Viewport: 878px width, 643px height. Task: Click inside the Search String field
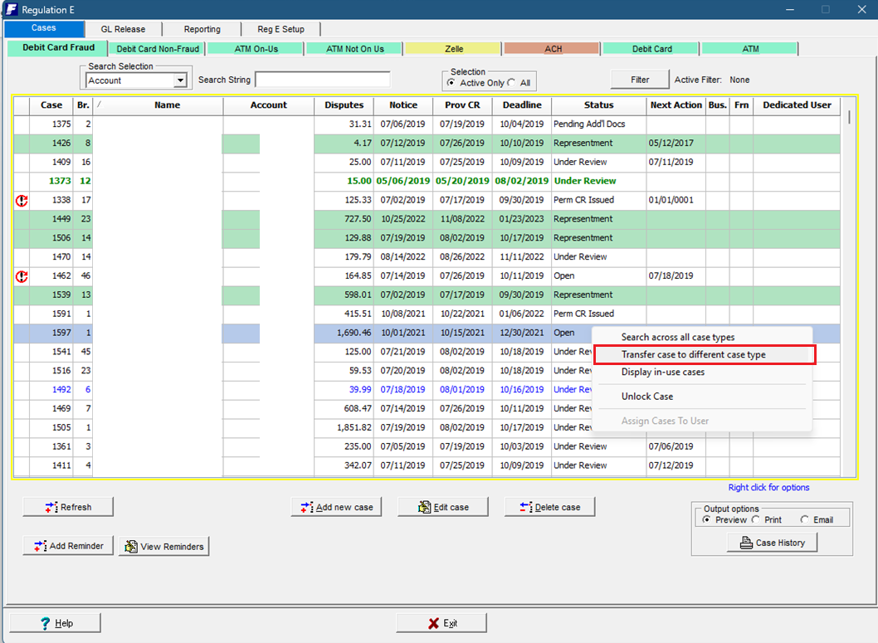323,80
